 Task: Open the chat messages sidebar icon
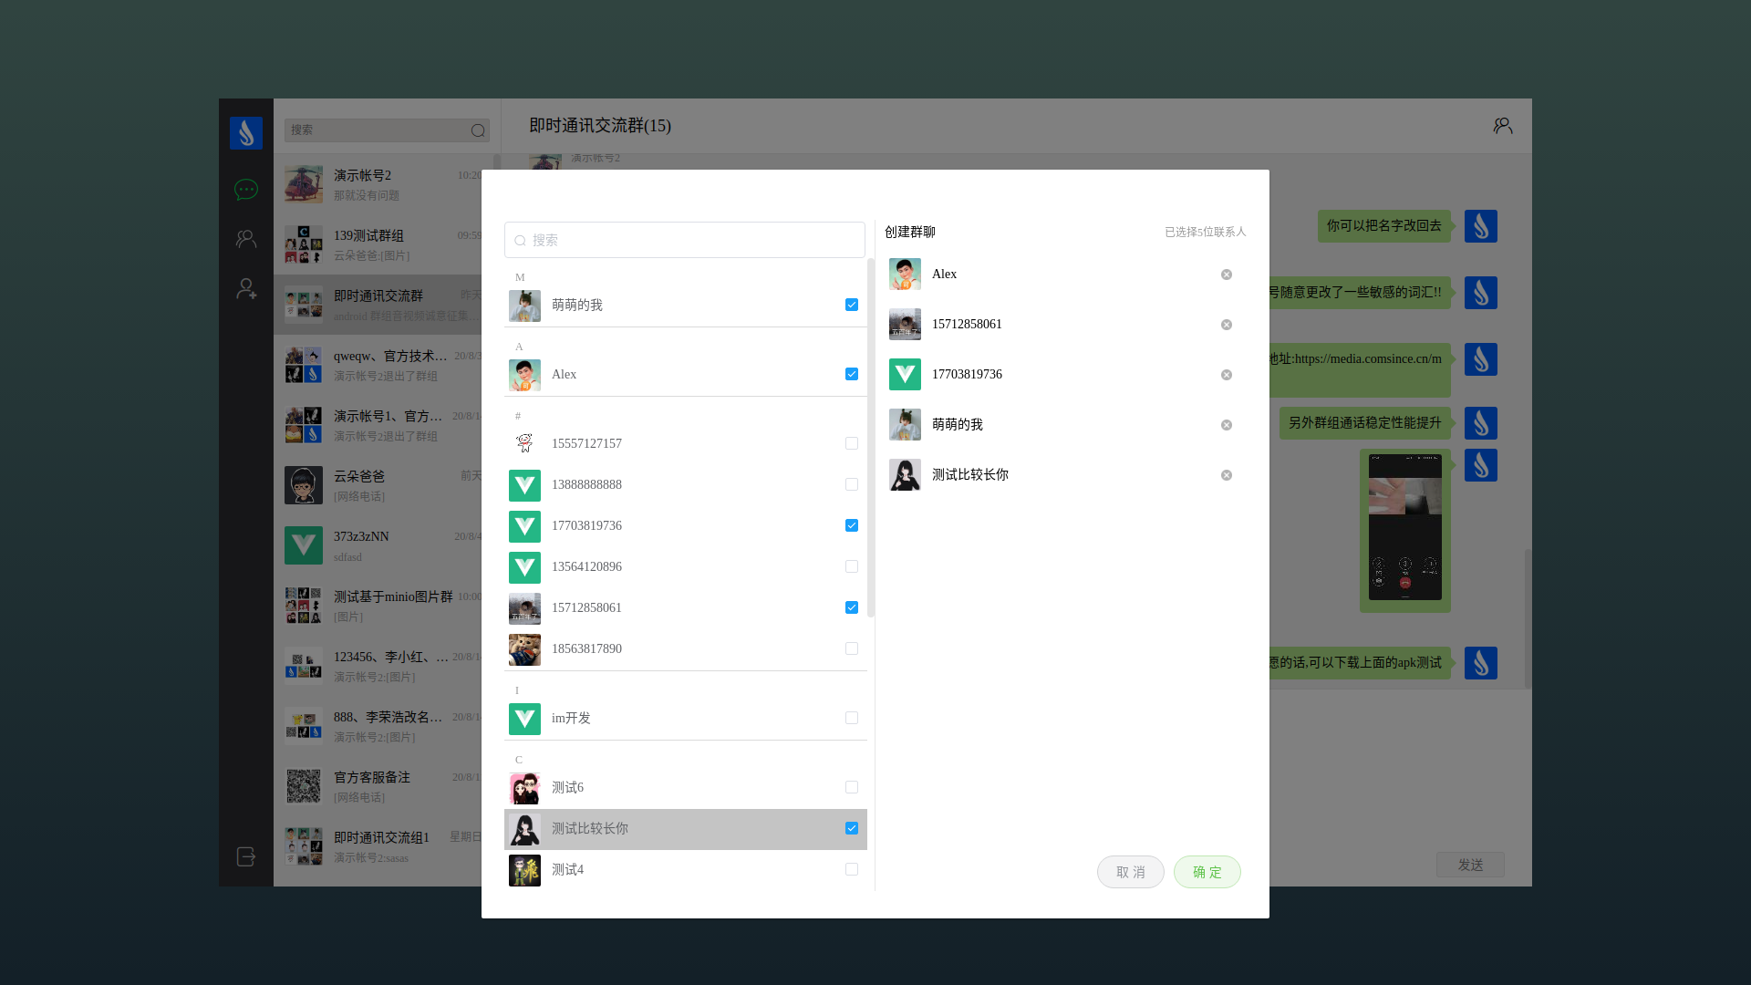pyautogui.click(x=246, y=190)
